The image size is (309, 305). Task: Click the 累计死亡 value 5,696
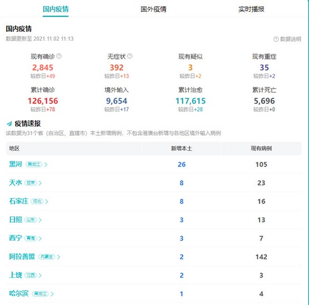point(264,101)
